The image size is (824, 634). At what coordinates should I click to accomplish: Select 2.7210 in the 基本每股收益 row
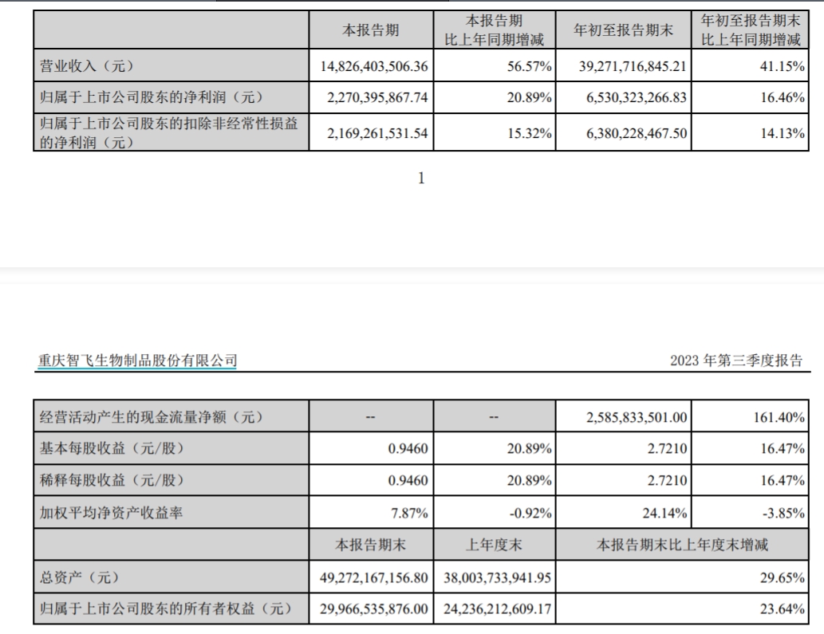(x=667, y=448)
